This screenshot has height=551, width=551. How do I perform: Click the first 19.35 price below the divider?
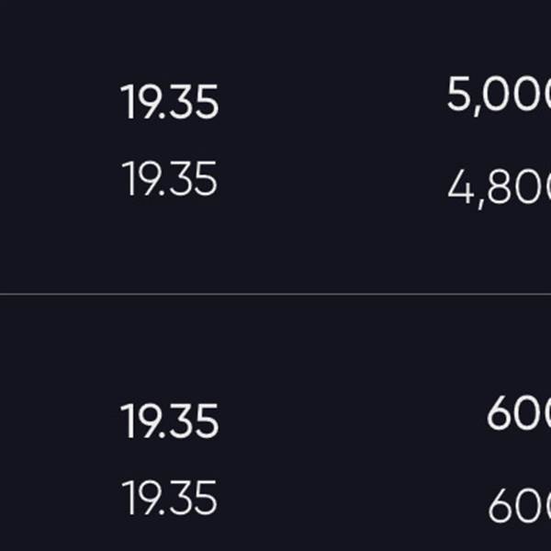pos(169,421)
